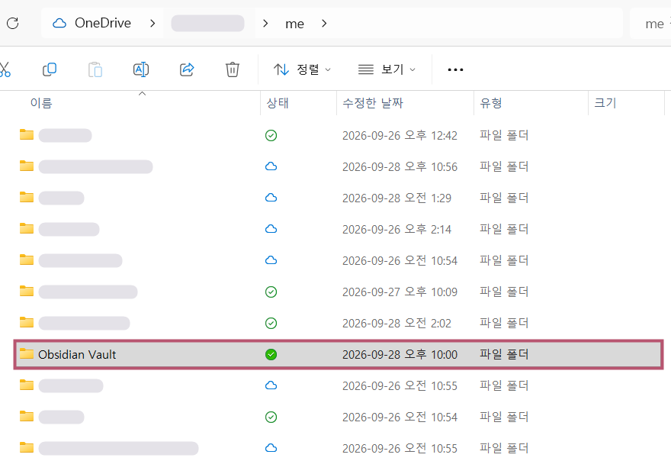Share the selected folder
Image resolution: width=671 pixels, height=461 pixels.
click(x=187, y=69)
